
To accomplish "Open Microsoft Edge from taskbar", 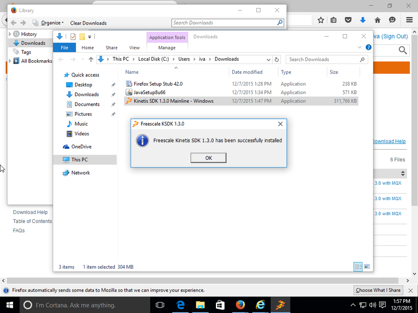I will coord(180,305).
